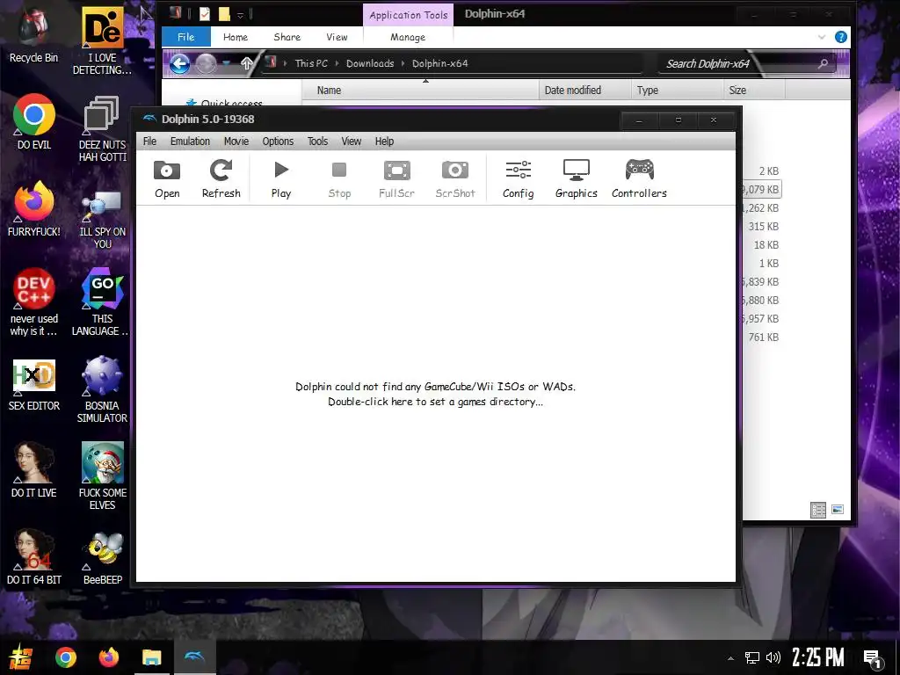Click the volume icon in system tray
Viewport: 900px width, 675px height.
click(x=773, y=657)
